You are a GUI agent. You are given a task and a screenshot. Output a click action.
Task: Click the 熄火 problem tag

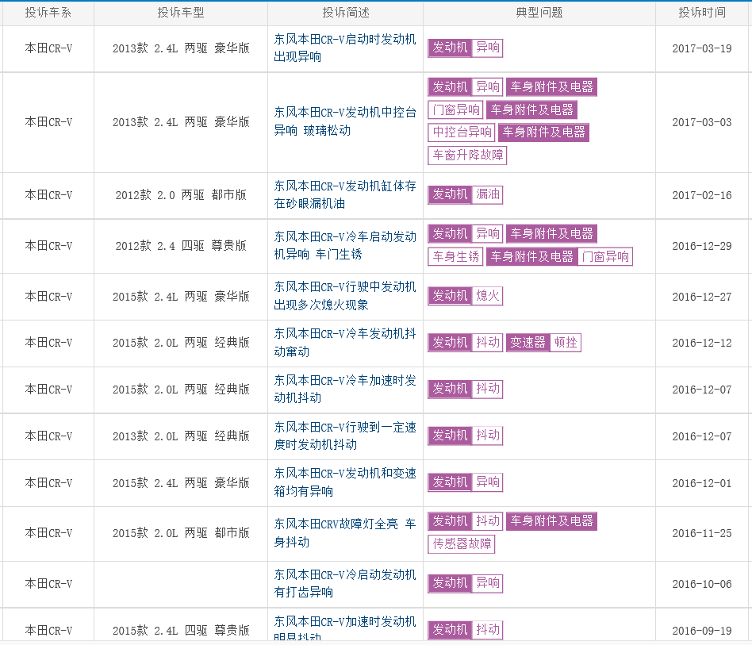click(487, 296)
